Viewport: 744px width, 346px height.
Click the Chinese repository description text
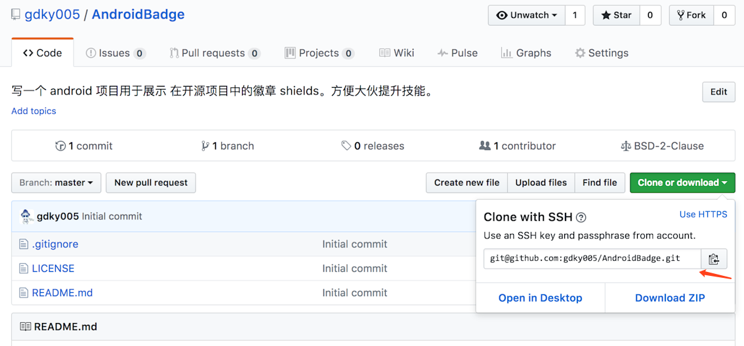click(x=223, y=91)
